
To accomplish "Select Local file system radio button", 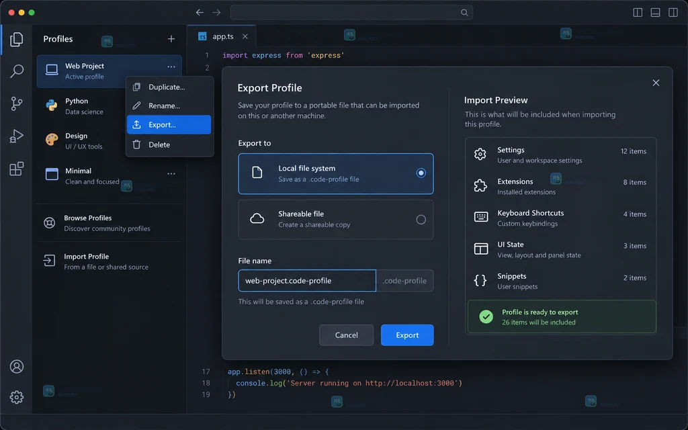I will click(421, 173).
